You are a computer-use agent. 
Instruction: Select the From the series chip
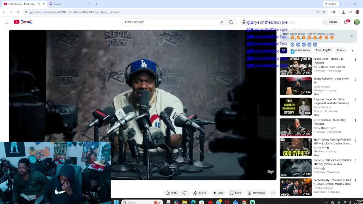(x=300, y=50)
